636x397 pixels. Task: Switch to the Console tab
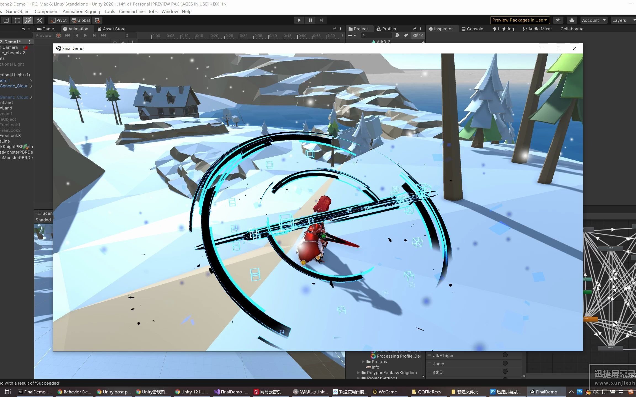pos(472,29)
